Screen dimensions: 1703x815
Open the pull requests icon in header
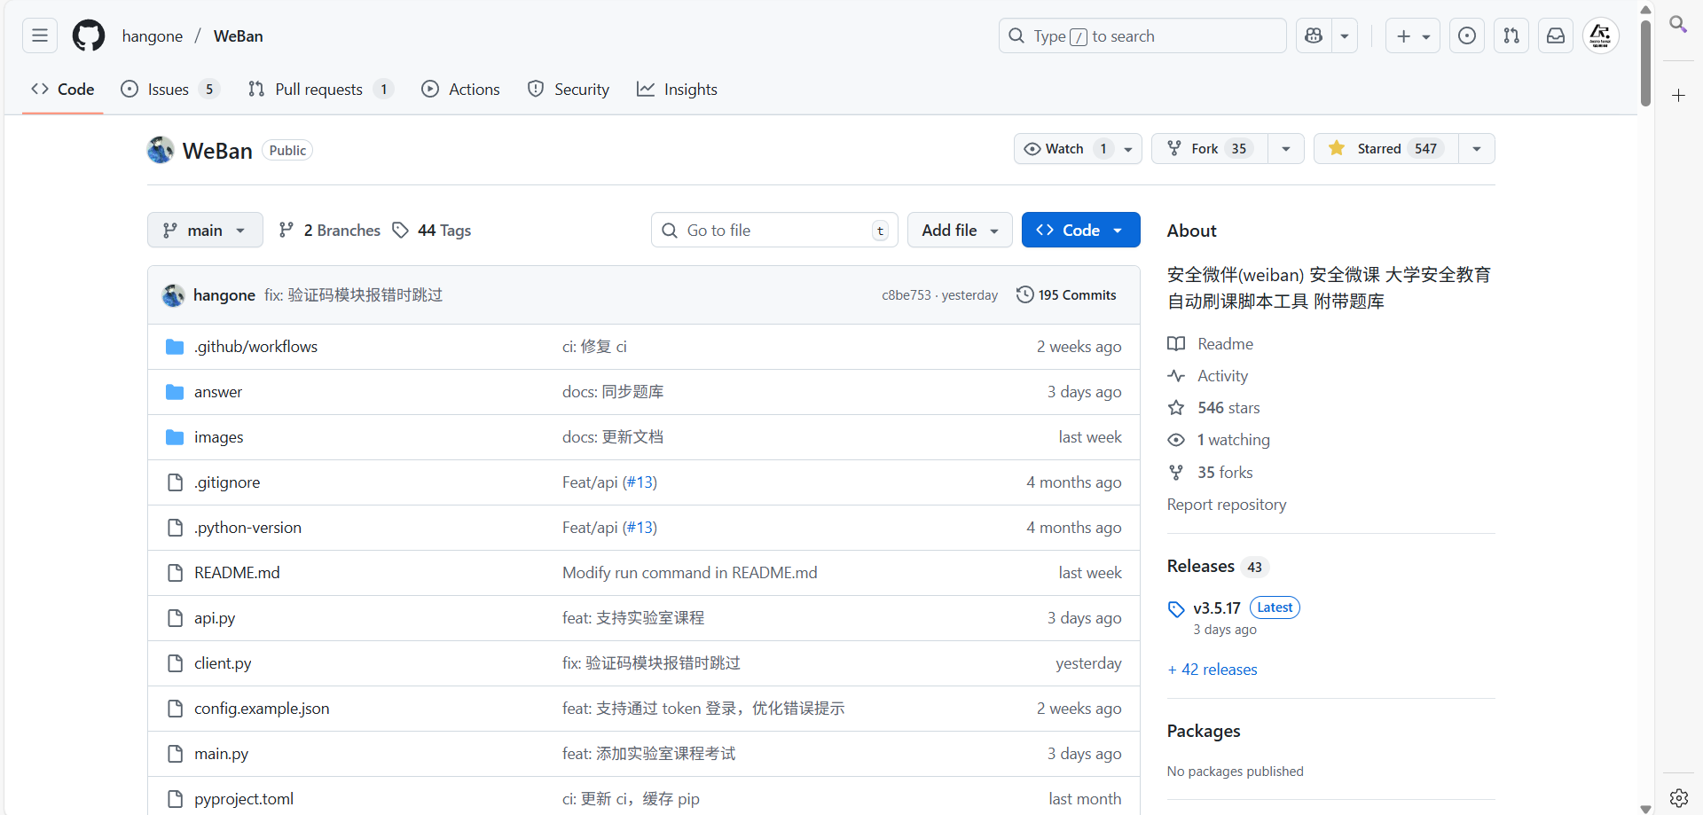pyautogui.click(x=1511, y=36)
